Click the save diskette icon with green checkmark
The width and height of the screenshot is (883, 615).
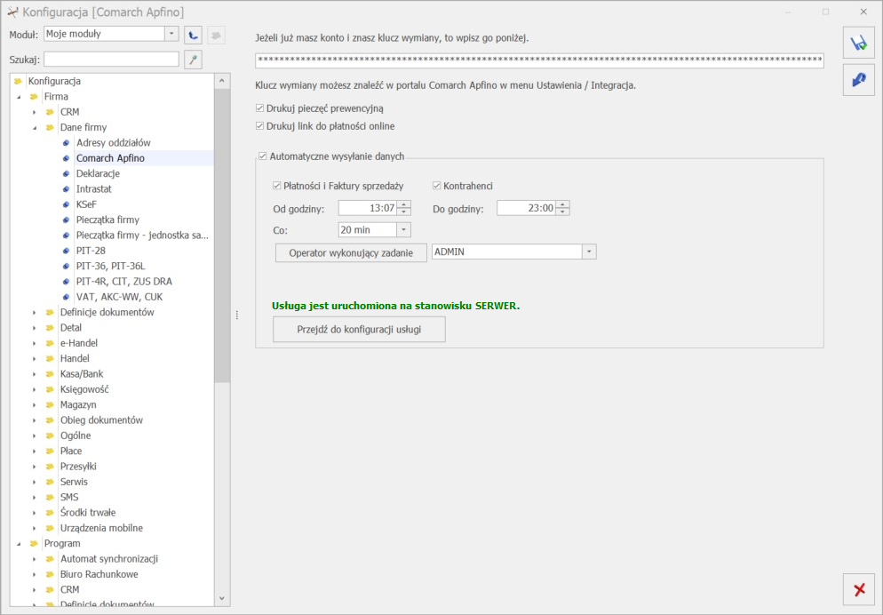(x=859, y=43)
